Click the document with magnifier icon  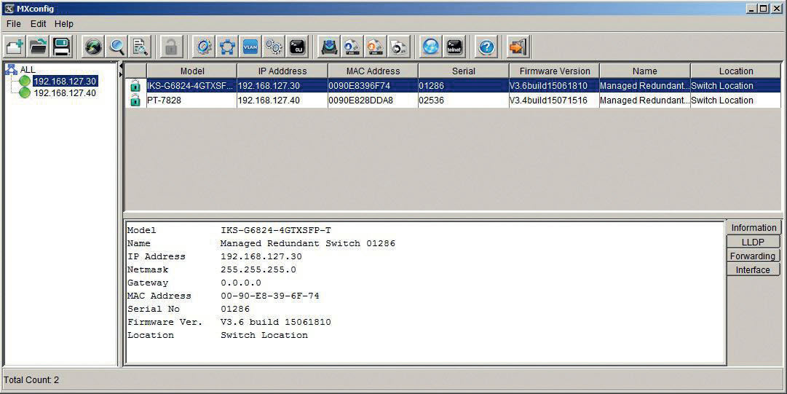pyautogui.click(x=141, y=47)
